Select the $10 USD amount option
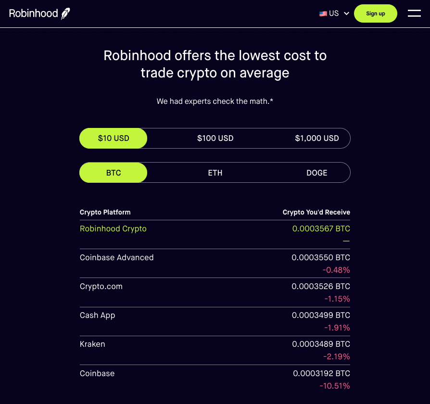Screen dimensions: 430x404 (113, 138)
